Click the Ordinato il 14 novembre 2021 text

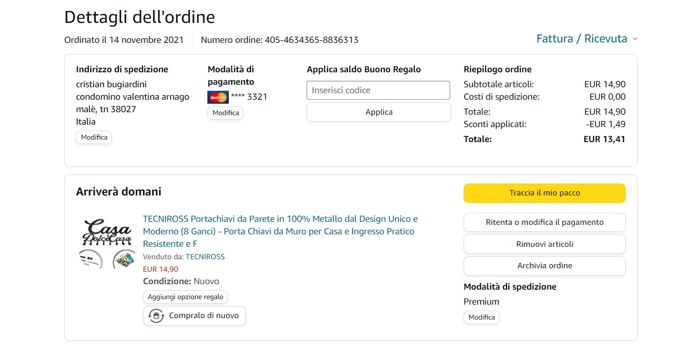[124, 40]
